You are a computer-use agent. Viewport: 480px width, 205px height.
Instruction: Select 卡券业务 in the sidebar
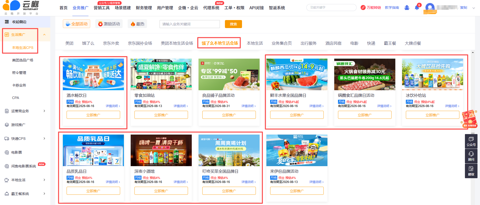[x=19, y=85]
